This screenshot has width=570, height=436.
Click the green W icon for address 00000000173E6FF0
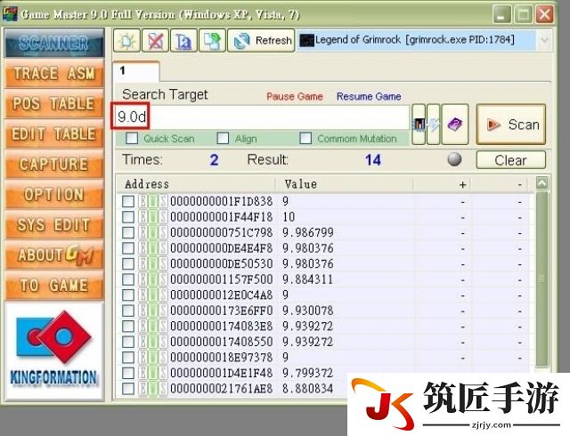[x=153, y=311]
